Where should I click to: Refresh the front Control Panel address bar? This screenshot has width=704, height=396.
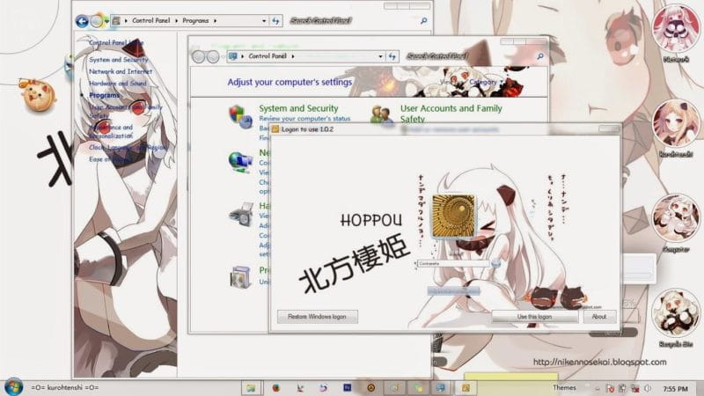pos(392,56)
